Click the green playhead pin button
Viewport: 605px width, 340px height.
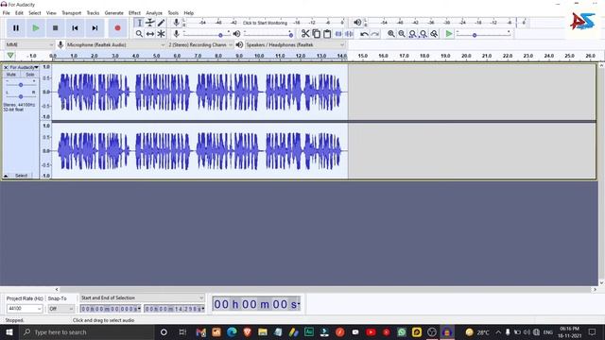(x=10, y=56)
